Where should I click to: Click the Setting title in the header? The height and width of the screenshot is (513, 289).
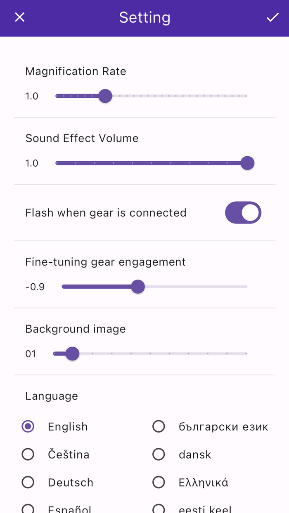tap(144, 18)
